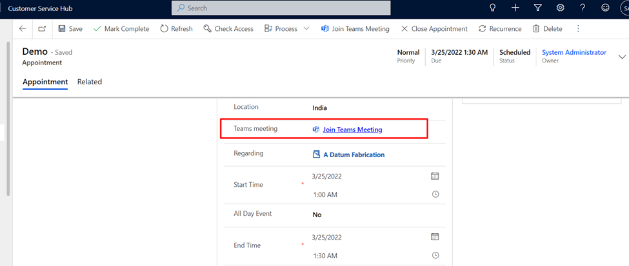
Task: Open End Time clock picker icon
Action: click(x=435, y=255)
